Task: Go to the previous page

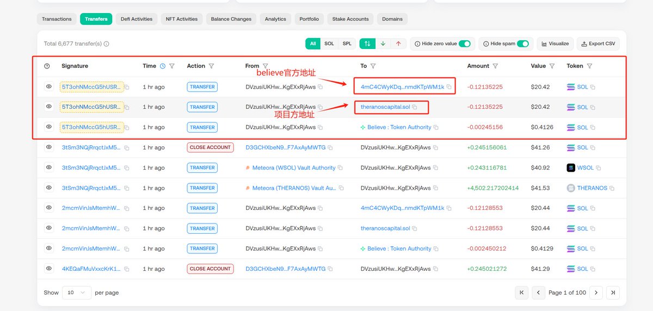Action: pyautogui.click(x=538, y=293)
